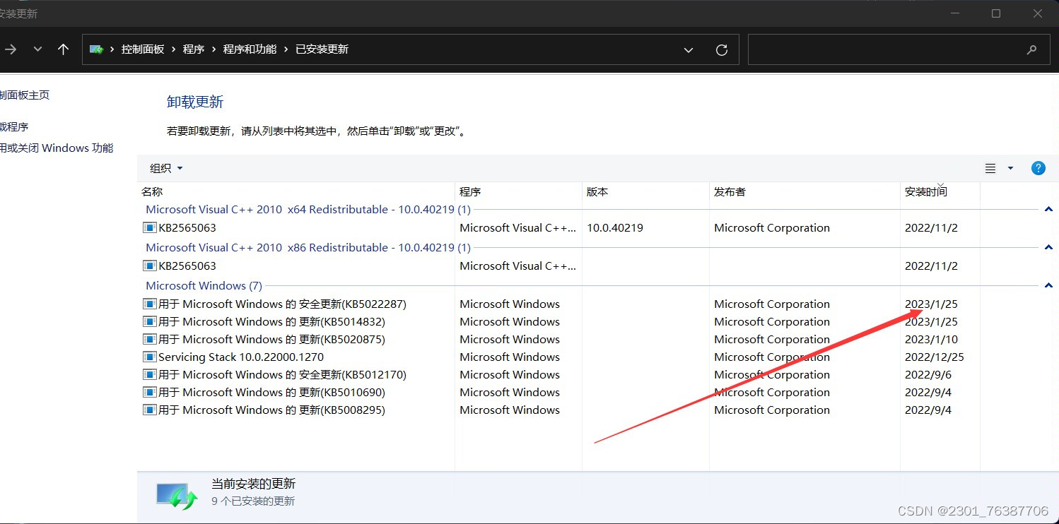Collapse Visual C++ 2010 x64 group arrow
This screenshot has height=524, width=1059.
(x=1048, y=210)
